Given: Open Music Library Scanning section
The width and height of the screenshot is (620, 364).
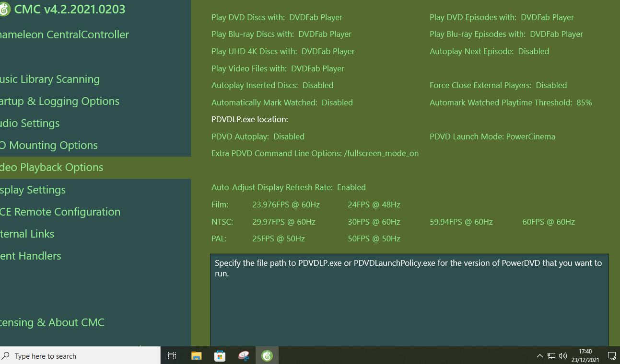Looking at the screenshot, I should [x=50, y=79].
